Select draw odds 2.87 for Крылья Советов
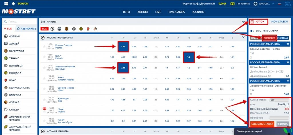This screenshot has width=293, height=135. [x=123, y=47]
